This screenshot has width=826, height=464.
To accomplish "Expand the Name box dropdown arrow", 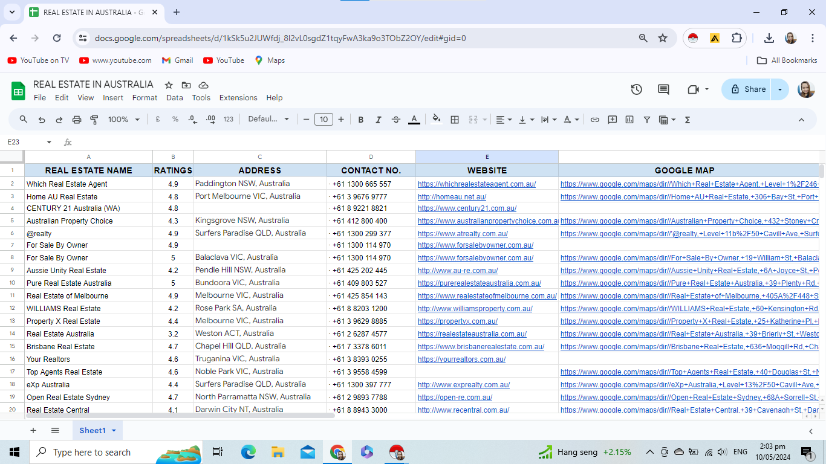I will tap(49, 143).
